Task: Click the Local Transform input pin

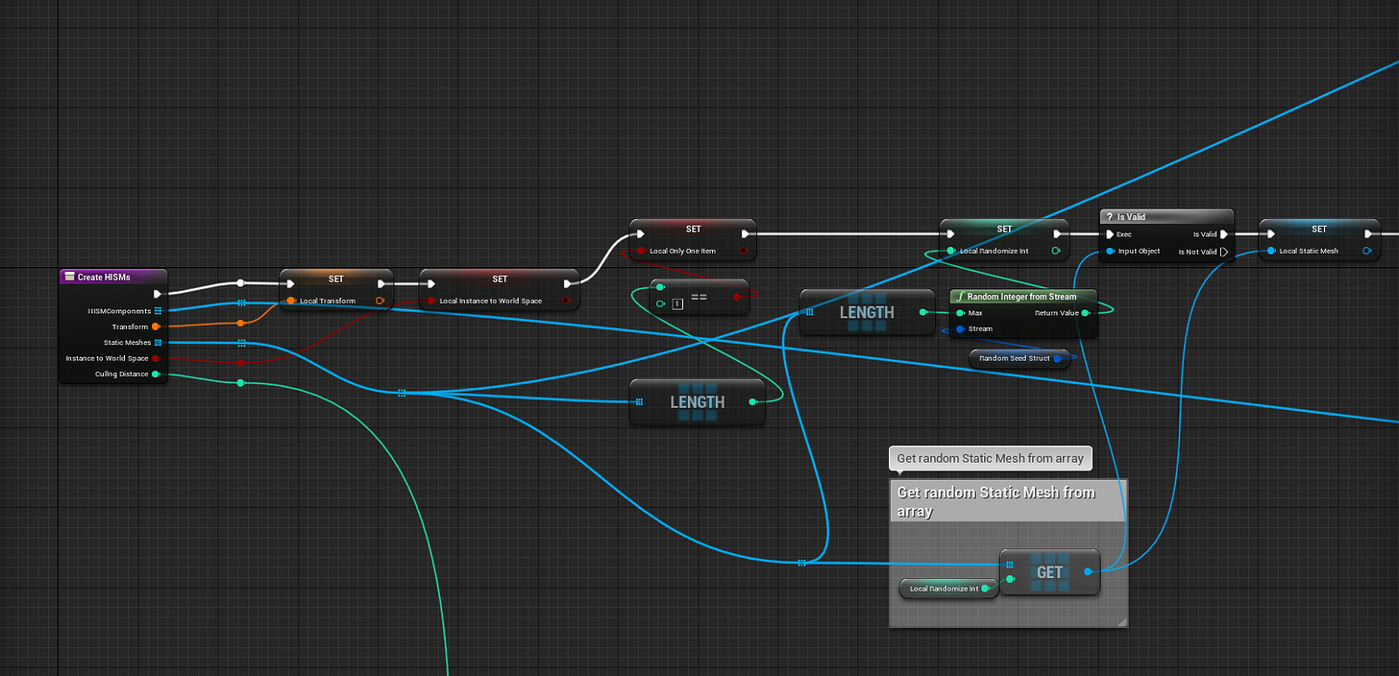Action: pyautogui.click(x=291, y=301)
